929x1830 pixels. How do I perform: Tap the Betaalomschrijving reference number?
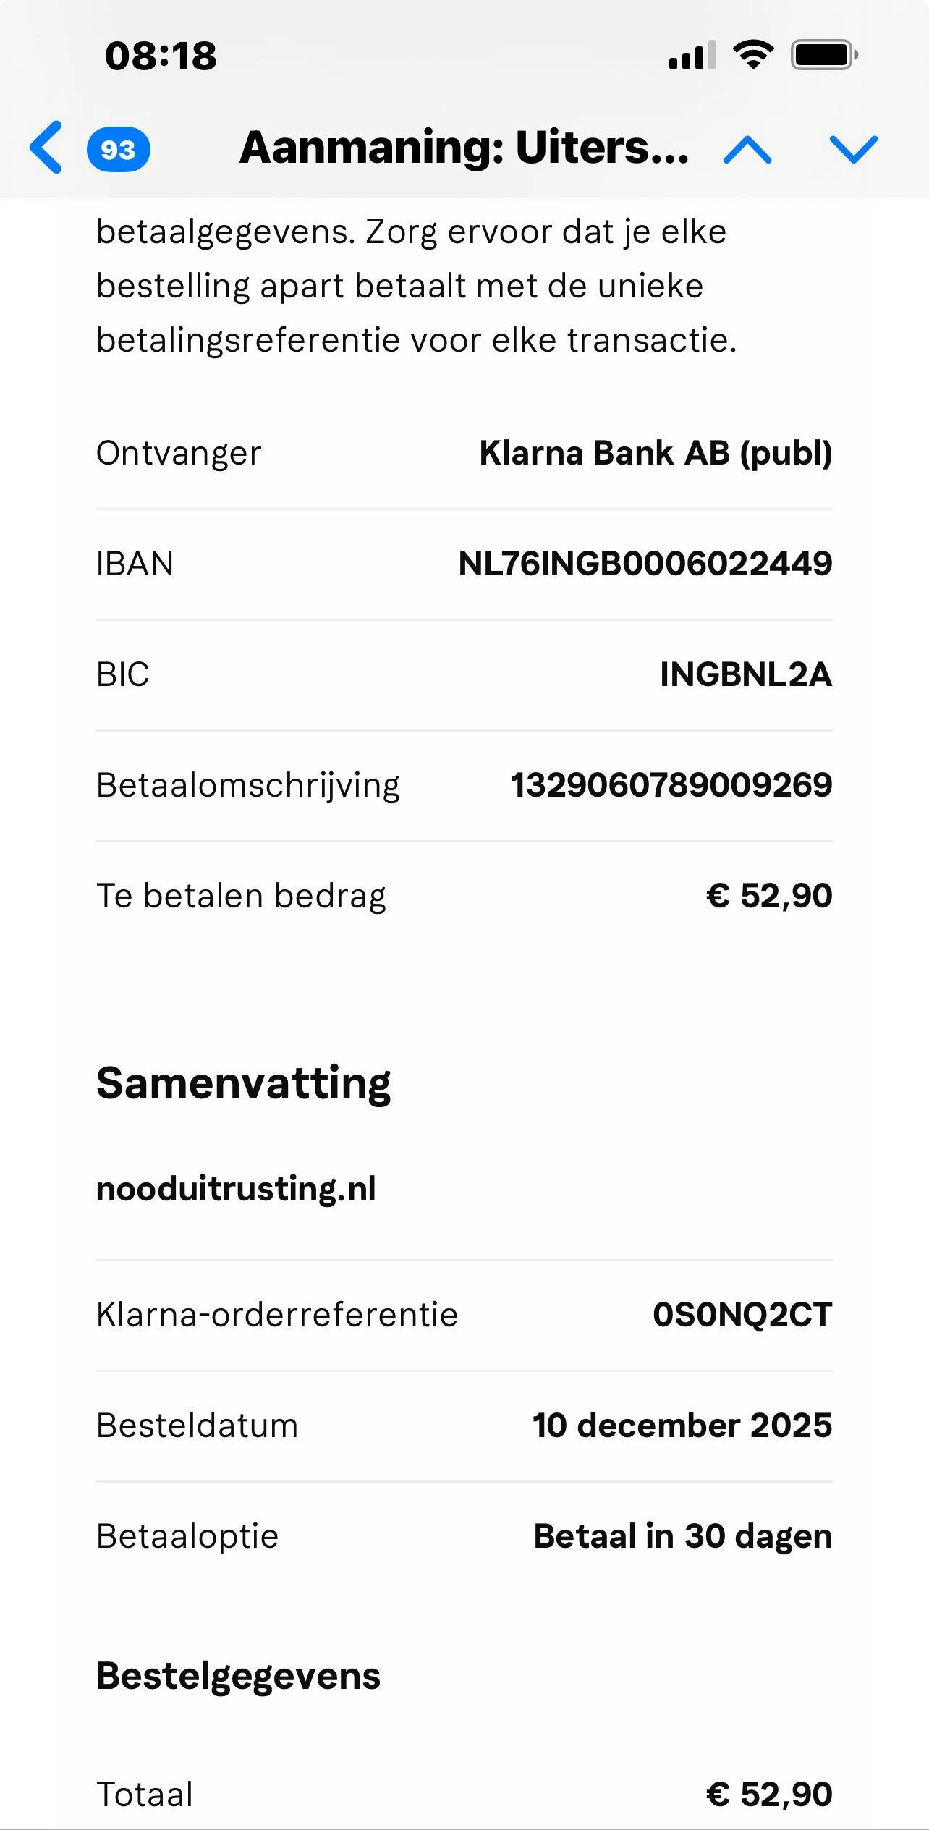click(671, 785)
